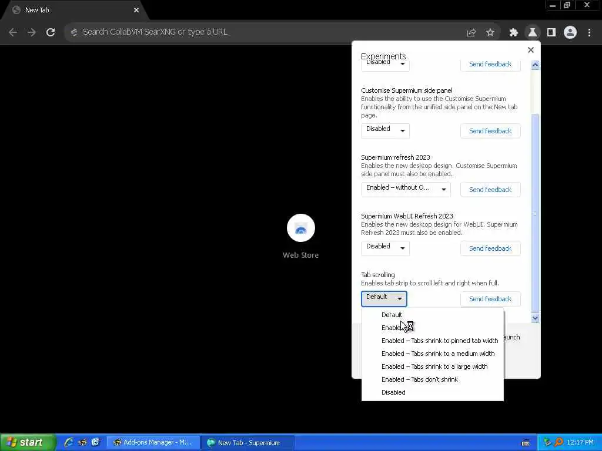Viewport: 602px width, 451px height.
Task: Click the middle quick launch icon
Action: pyautogui.click(x=82, y=443)
